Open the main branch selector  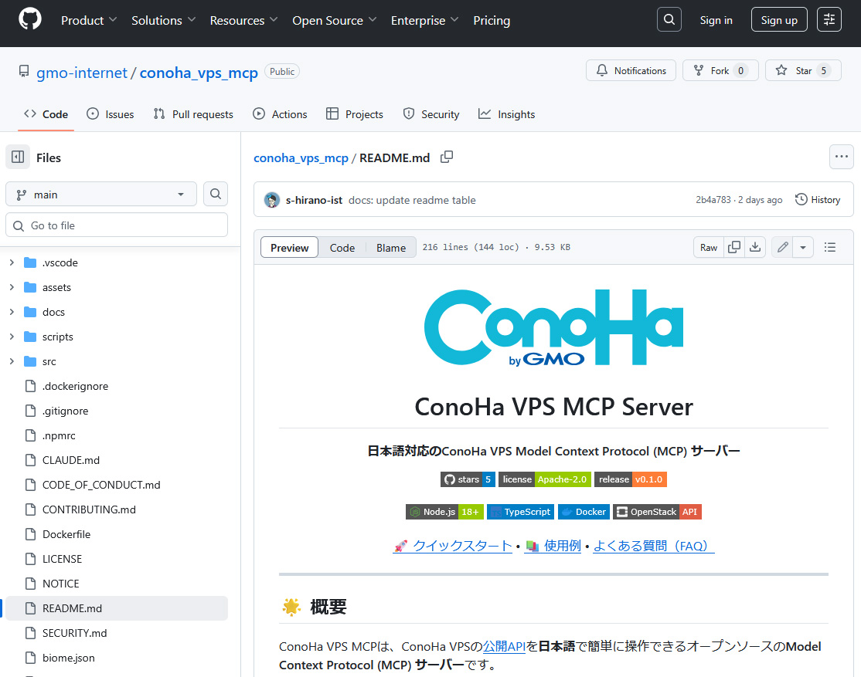(101, 195)
